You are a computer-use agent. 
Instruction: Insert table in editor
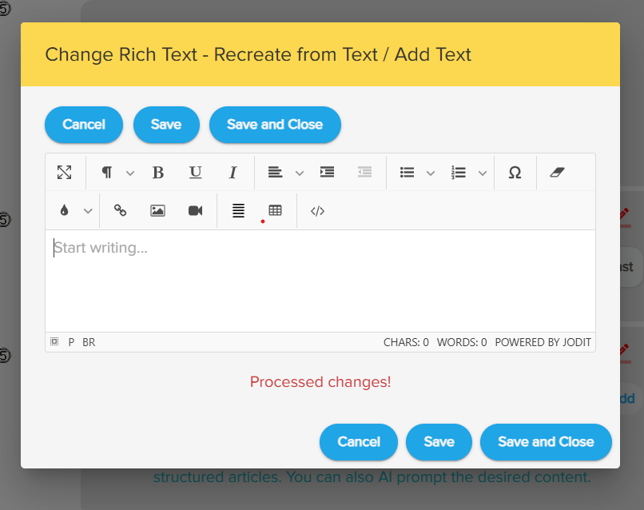pos(276,211)
